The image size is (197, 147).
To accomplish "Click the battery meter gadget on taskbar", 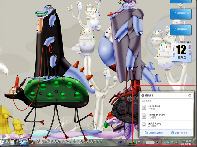I will pos(150,142).
